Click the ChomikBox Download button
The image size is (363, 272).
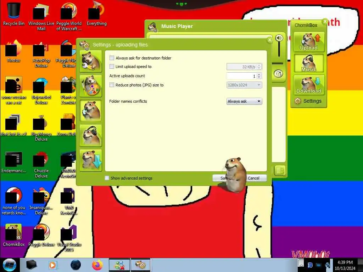pyautogui.click(x=309, y=85)
